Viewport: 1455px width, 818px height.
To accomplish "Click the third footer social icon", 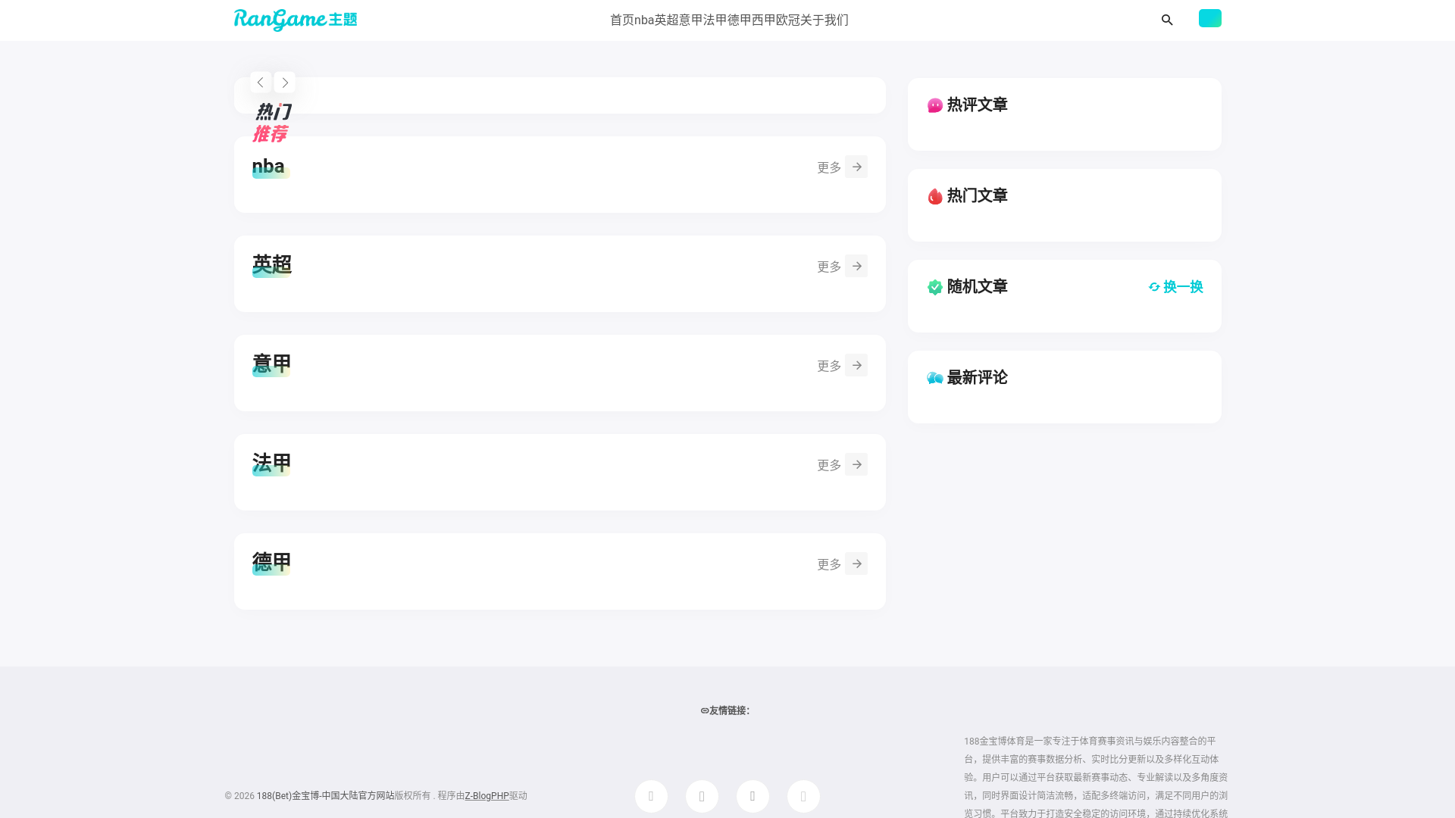I will (753, 796).
